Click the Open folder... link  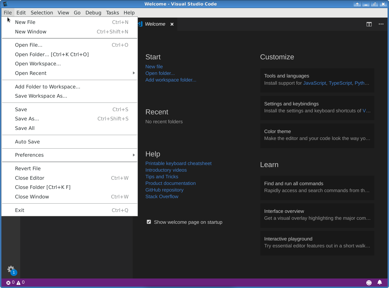pos(160,73)
